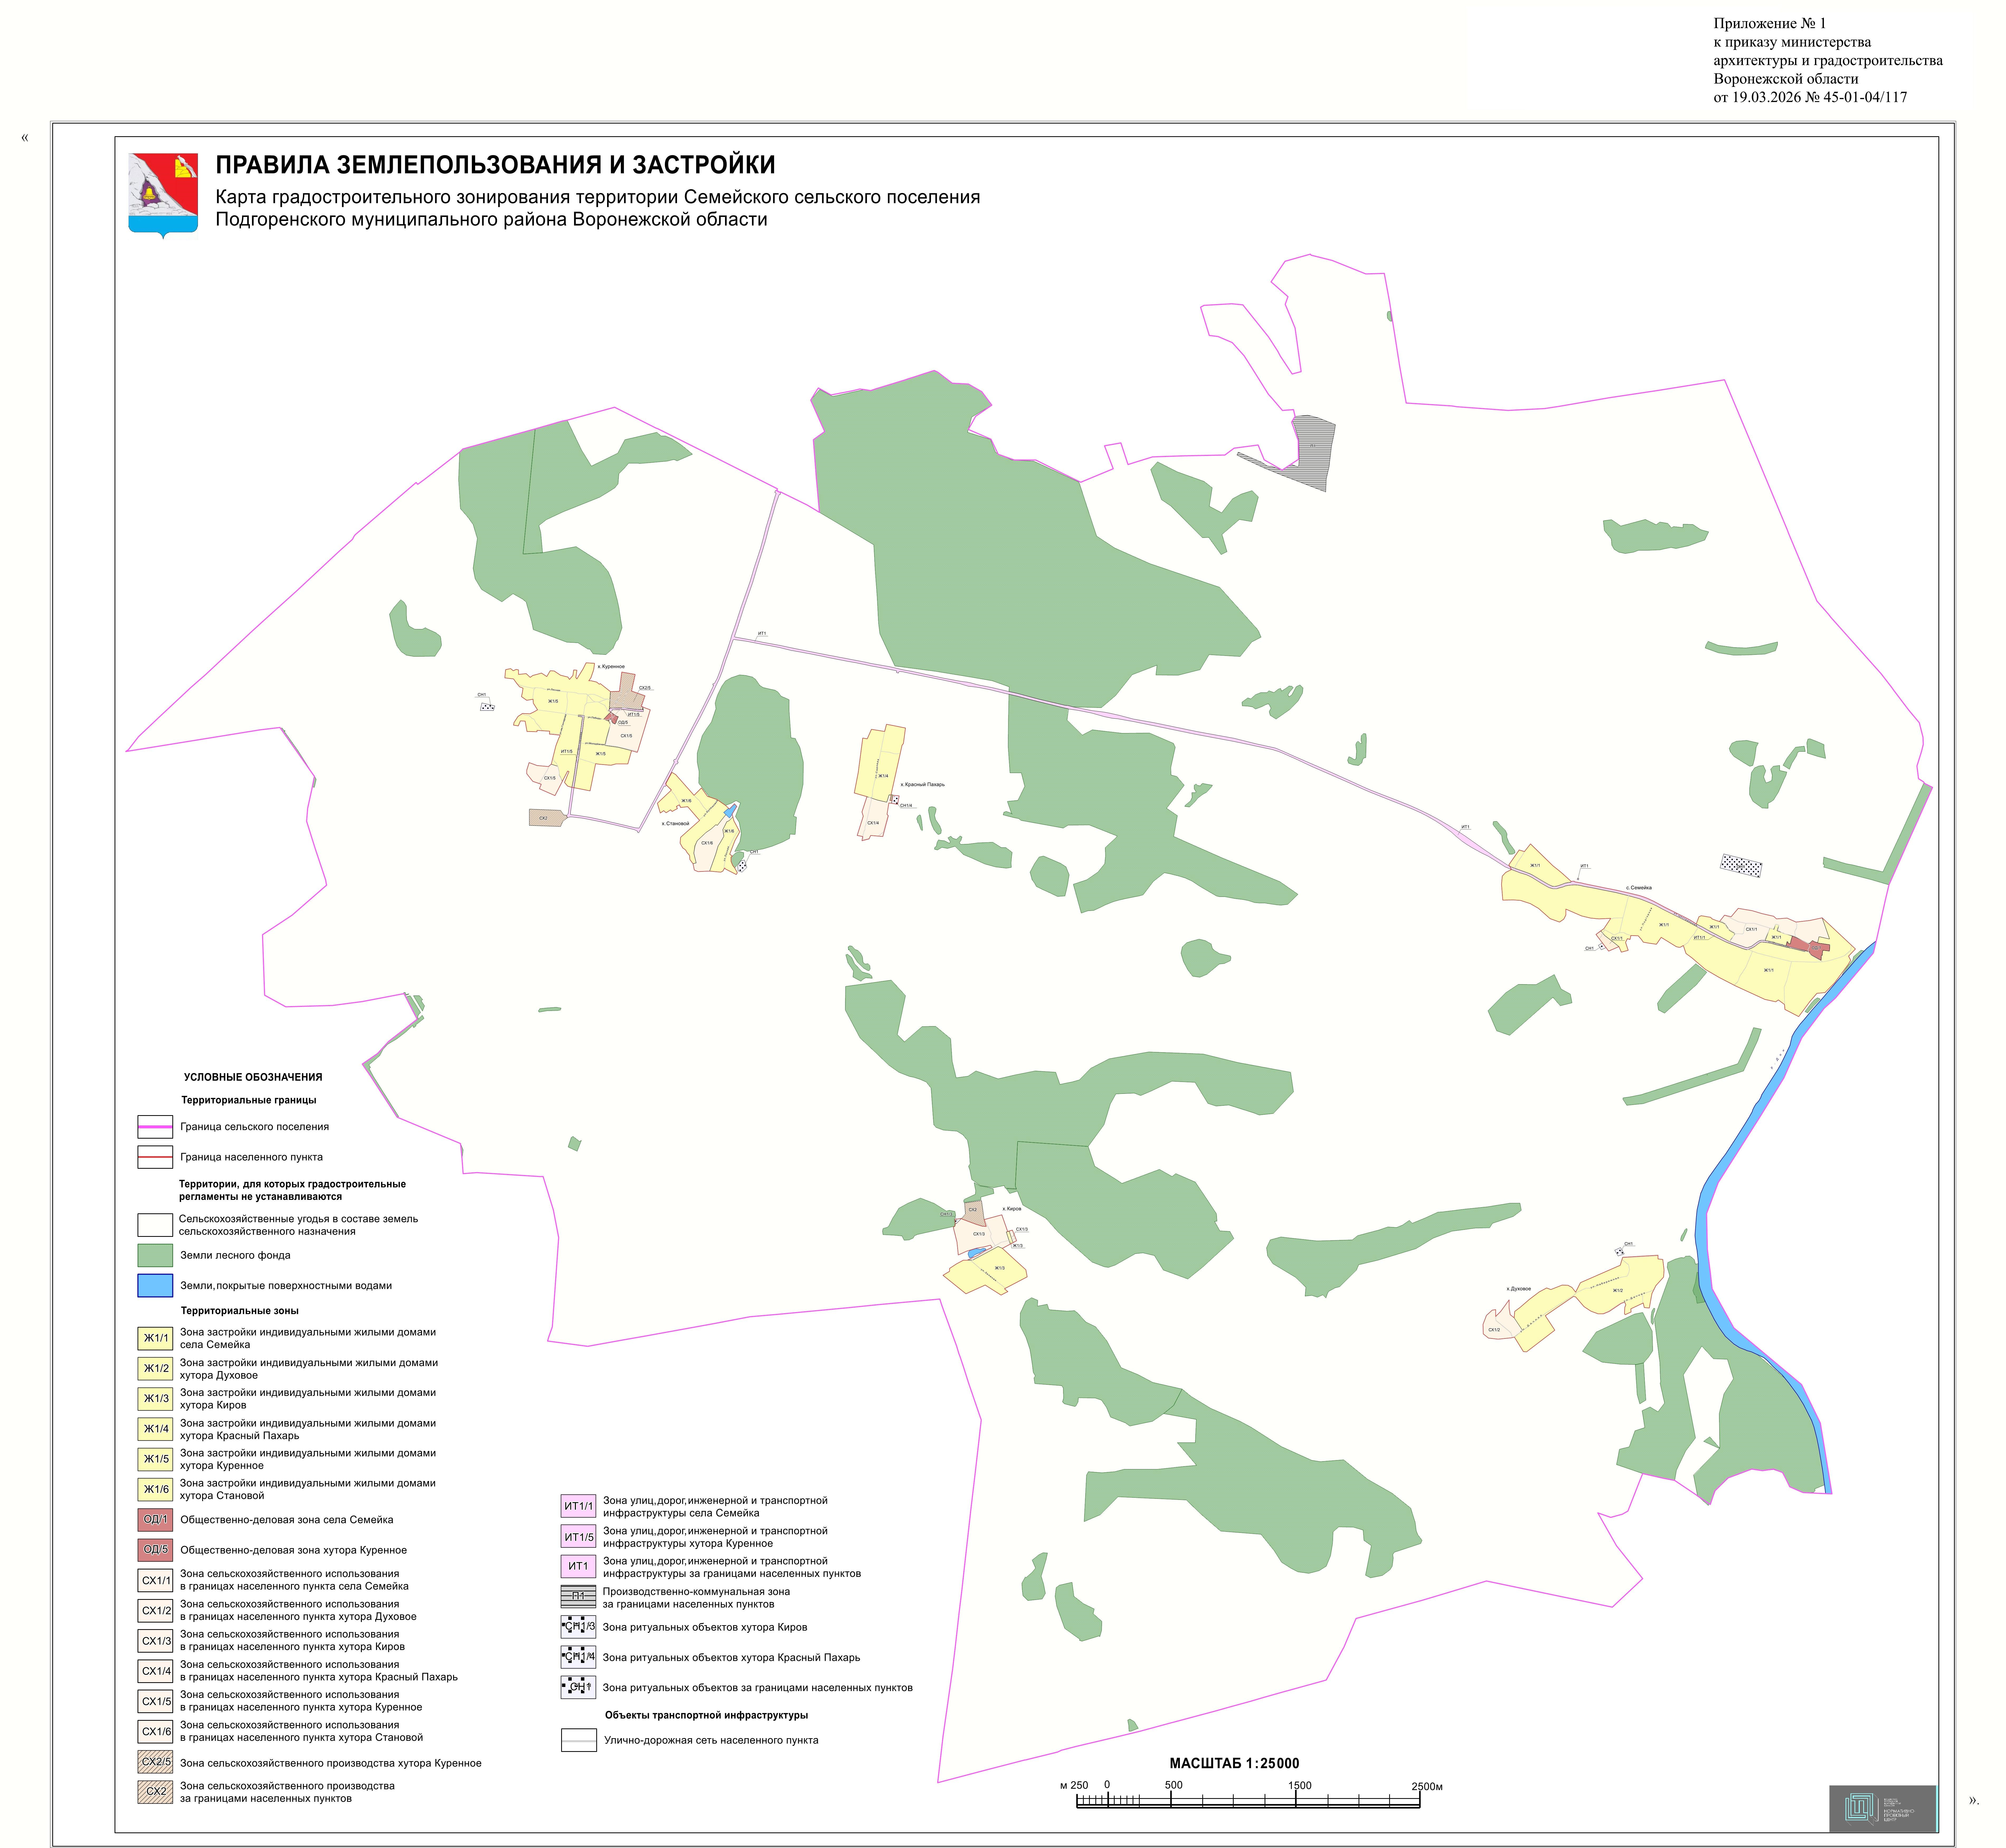Click the 'х. Куренное' settlement label on map
The image size is (2006, 1848).
(611, 666)
